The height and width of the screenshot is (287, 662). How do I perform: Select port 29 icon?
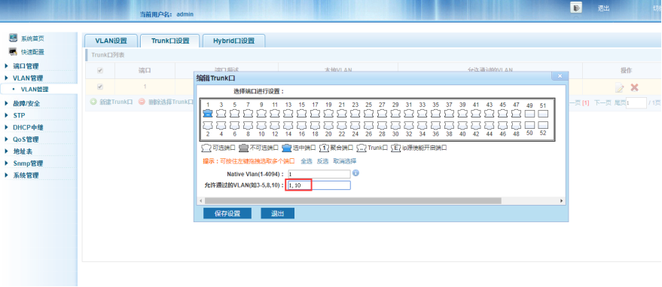pos(395,114)
